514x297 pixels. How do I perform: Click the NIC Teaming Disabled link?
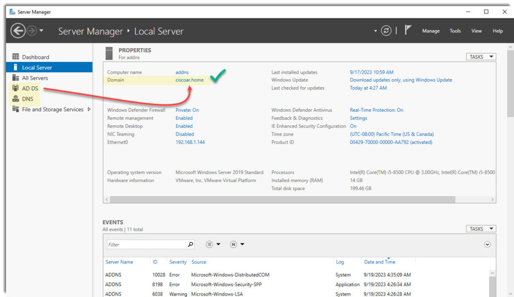[185, 134]
